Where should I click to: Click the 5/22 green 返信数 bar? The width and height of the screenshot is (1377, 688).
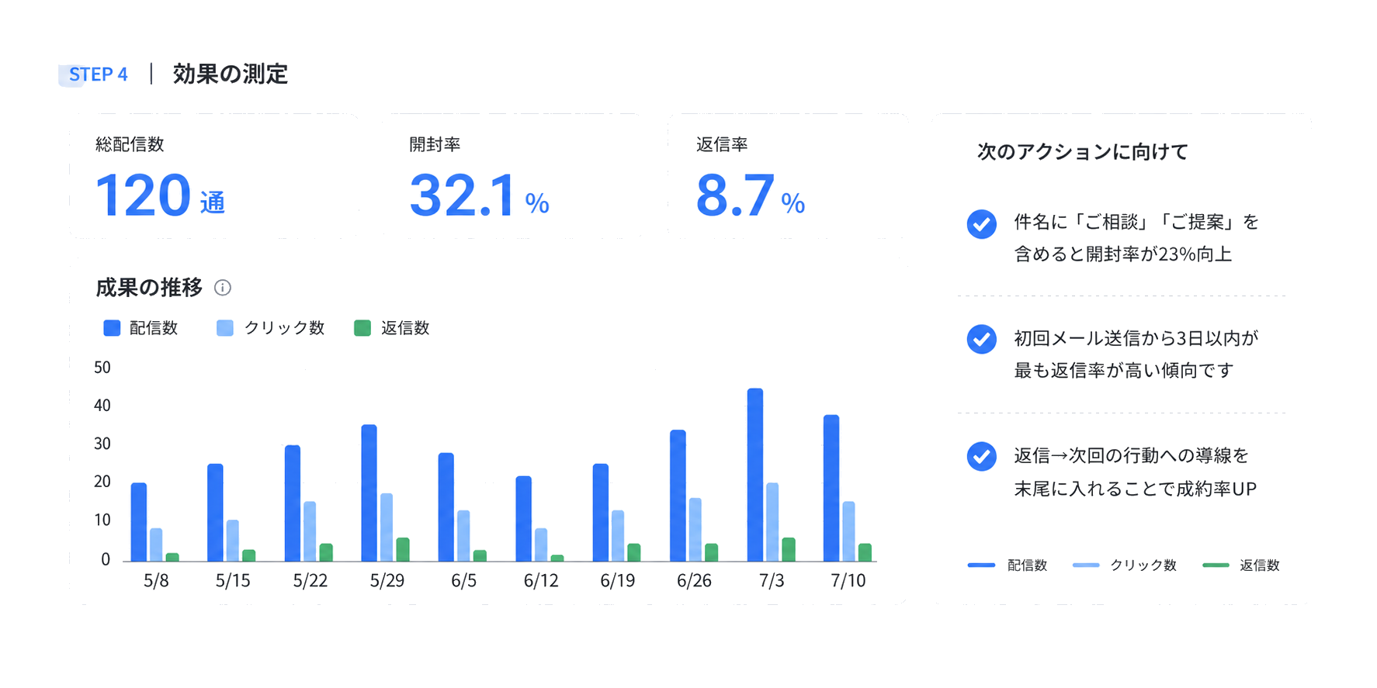coord(326,552)
